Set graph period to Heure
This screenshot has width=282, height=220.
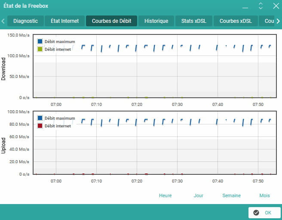(x=165, y=195)
